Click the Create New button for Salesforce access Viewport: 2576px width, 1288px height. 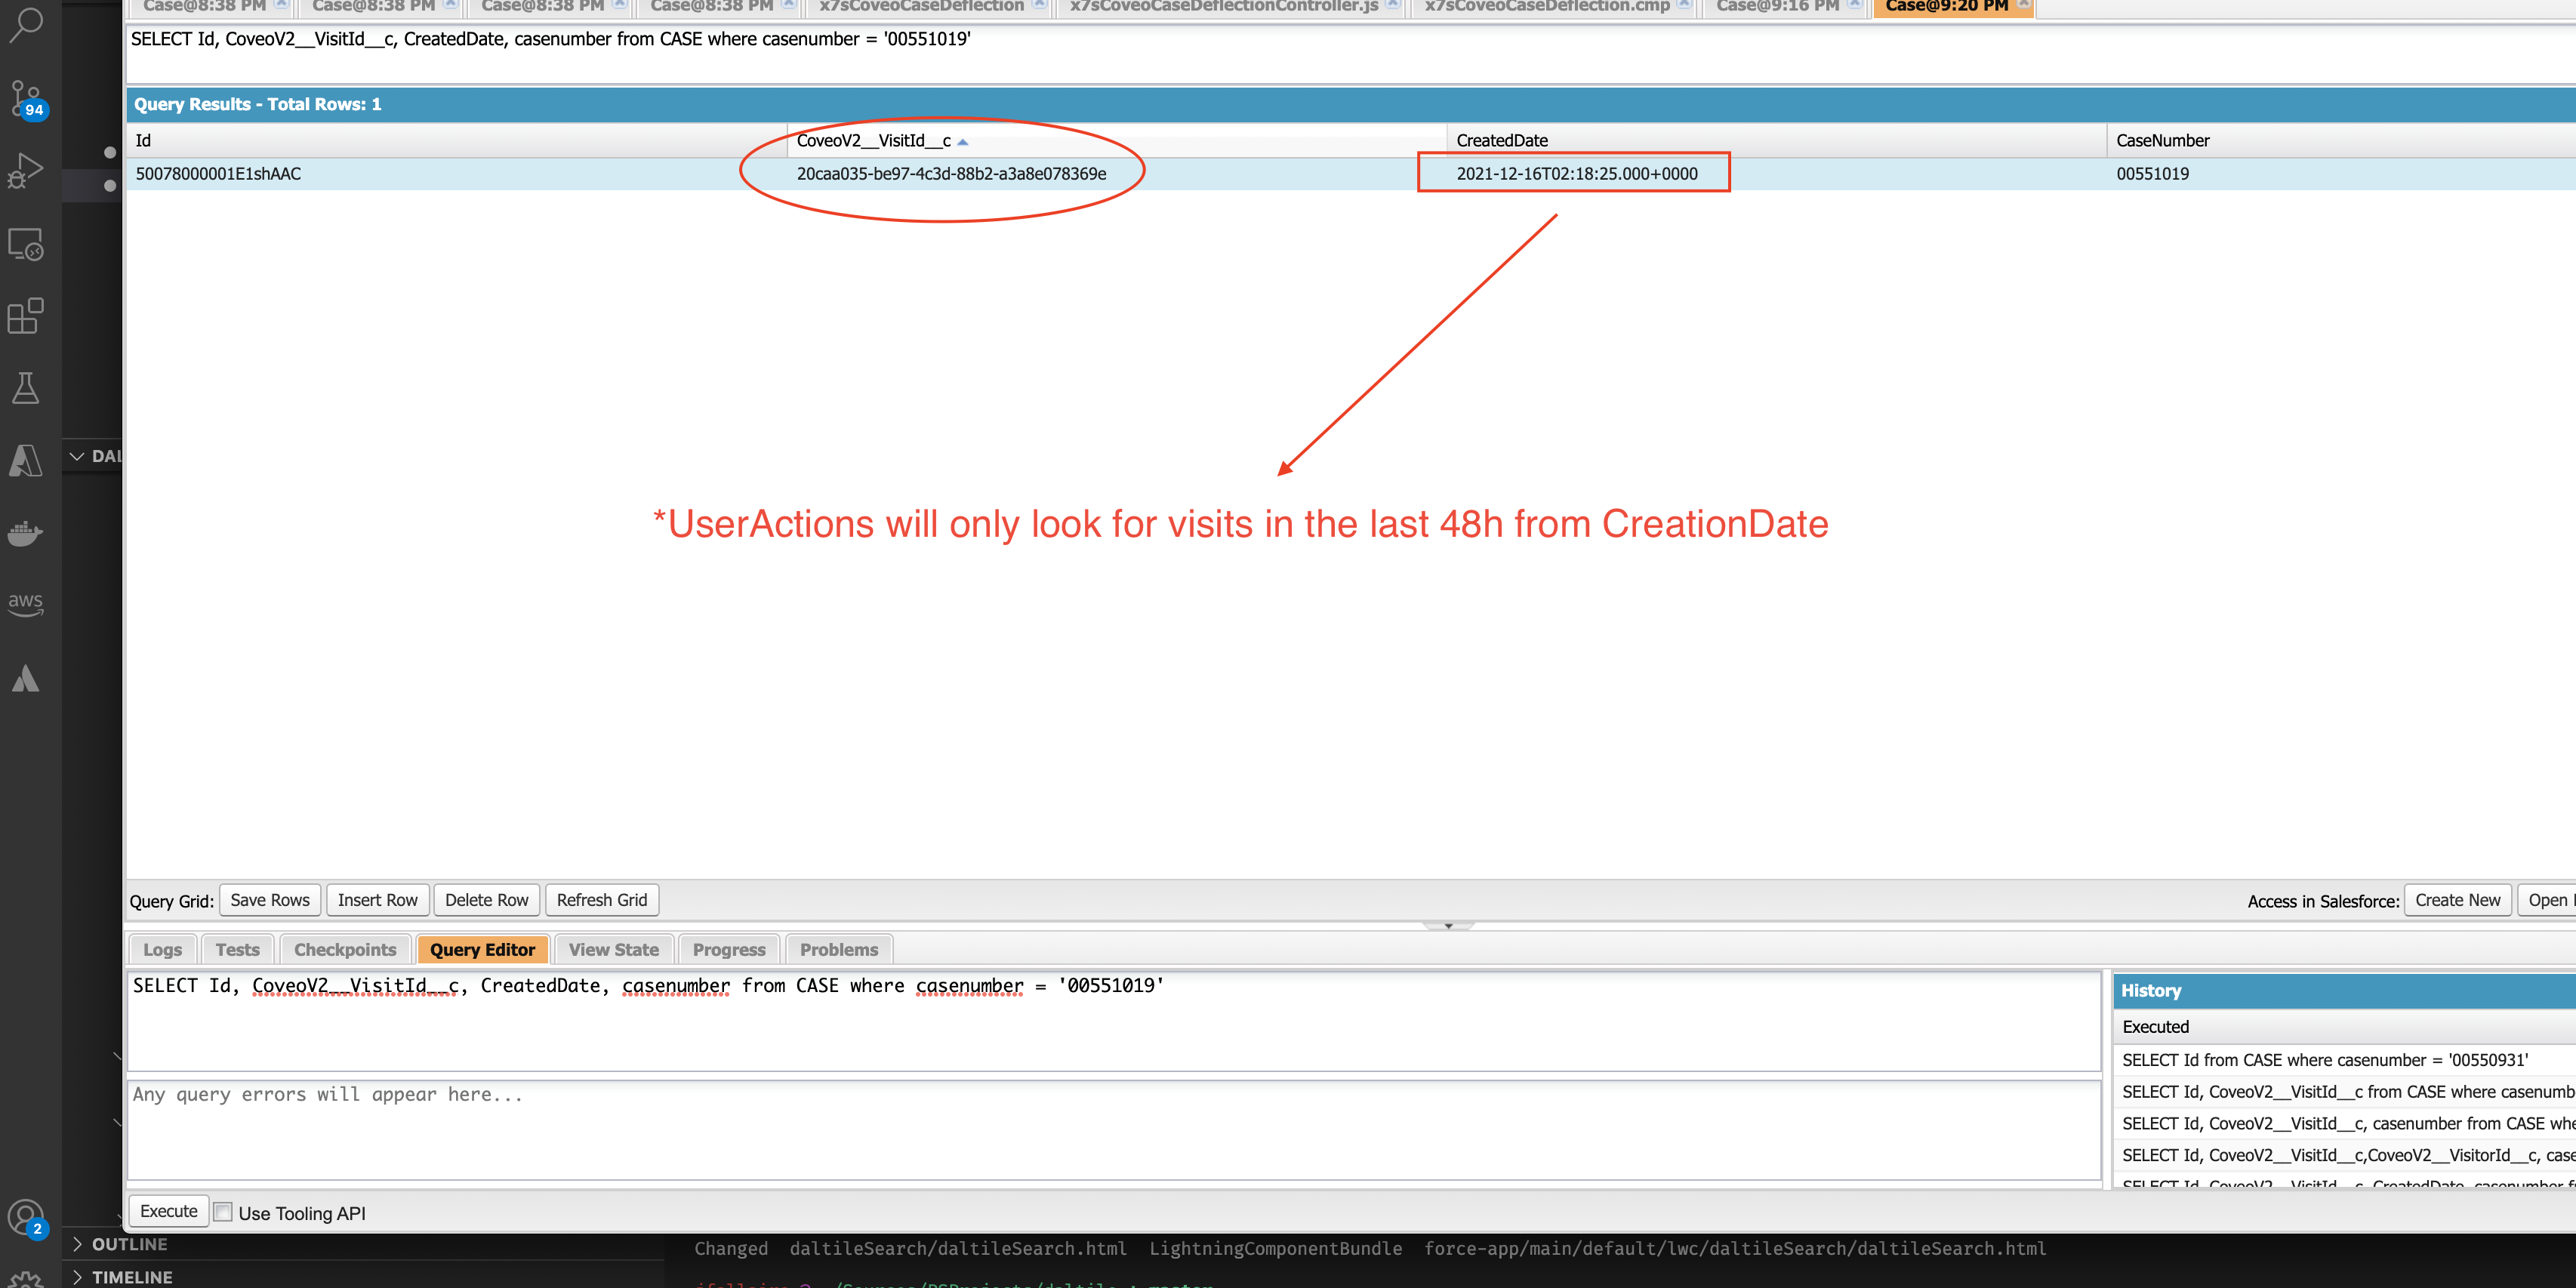2456,899
